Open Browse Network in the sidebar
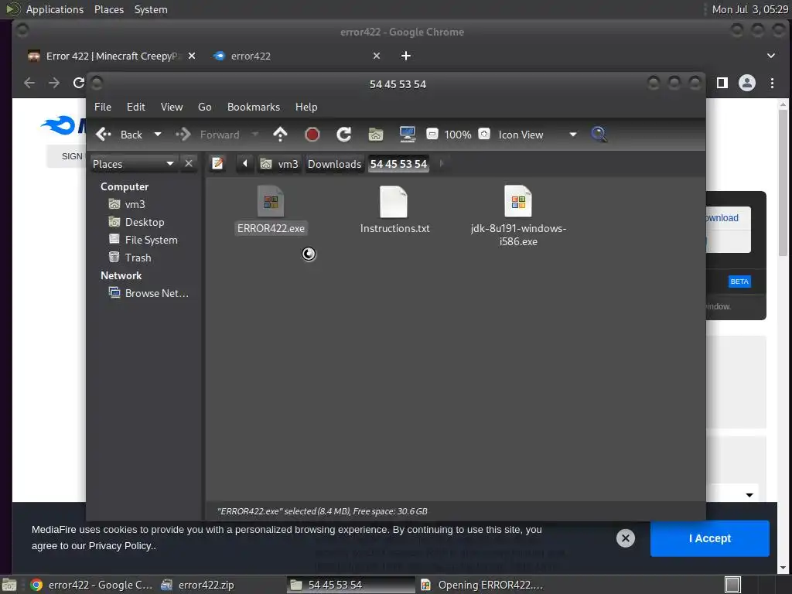 point(149,293)
